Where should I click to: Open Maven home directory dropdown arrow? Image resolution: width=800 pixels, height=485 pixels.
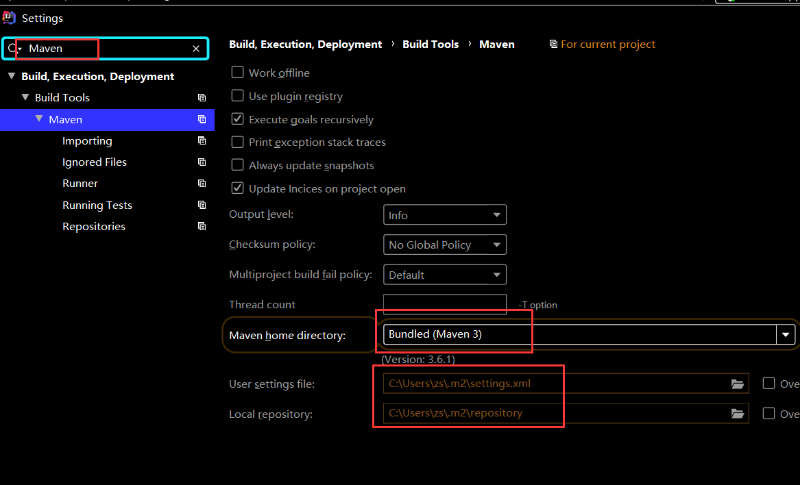click(786, 334)
